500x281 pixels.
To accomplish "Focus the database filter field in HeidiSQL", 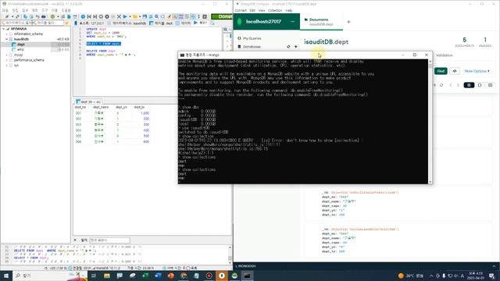I will click(x=16, y=23).
